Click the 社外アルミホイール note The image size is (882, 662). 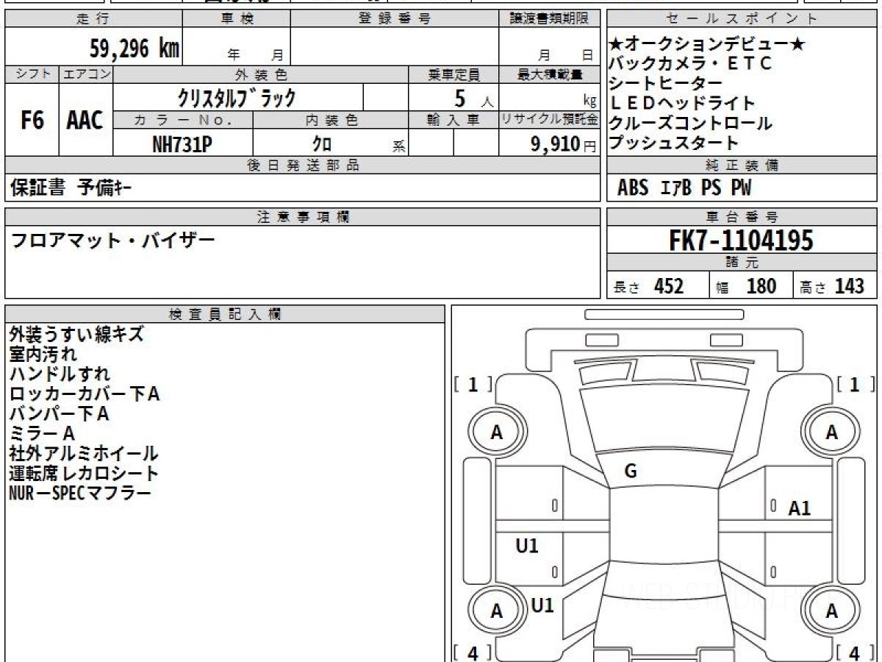point(84,454)
